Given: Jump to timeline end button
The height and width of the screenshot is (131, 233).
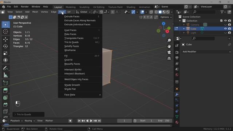Looking at the screenshot, I should pos(99,121).
